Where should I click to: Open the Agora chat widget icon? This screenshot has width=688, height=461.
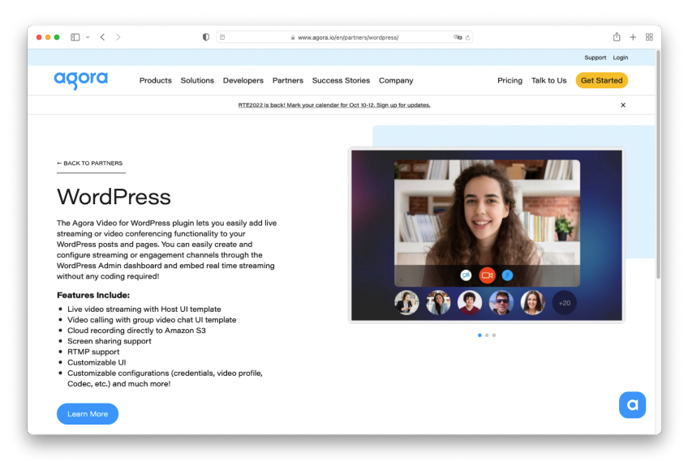pos(632,404)
